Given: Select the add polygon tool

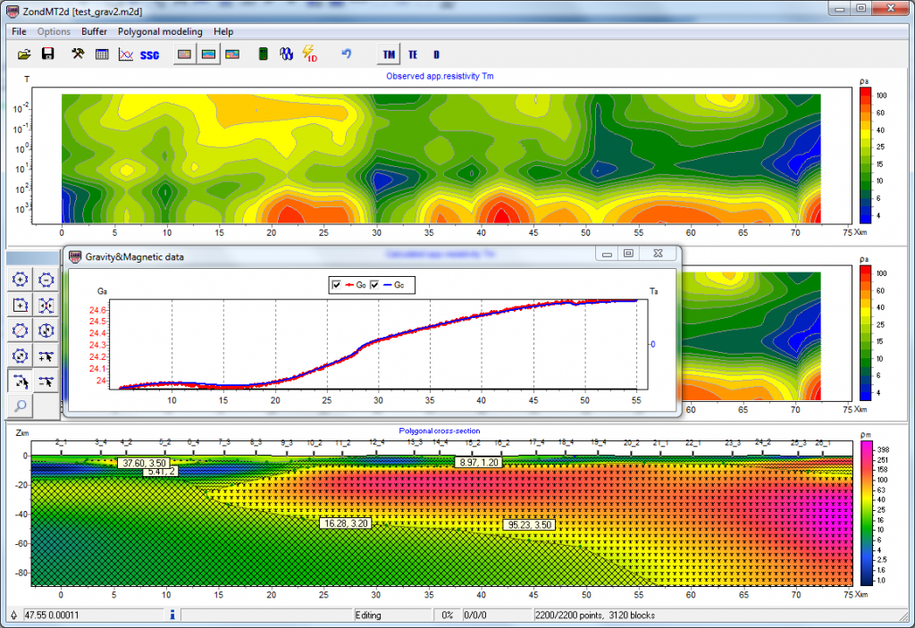Looking at the screenshot, I should point(20,280).
